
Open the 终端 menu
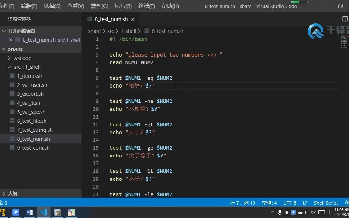click(146, 6)
